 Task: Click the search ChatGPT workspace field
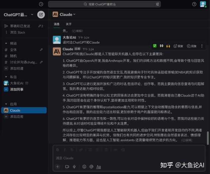pyautogui.click(x=104, y=4)
